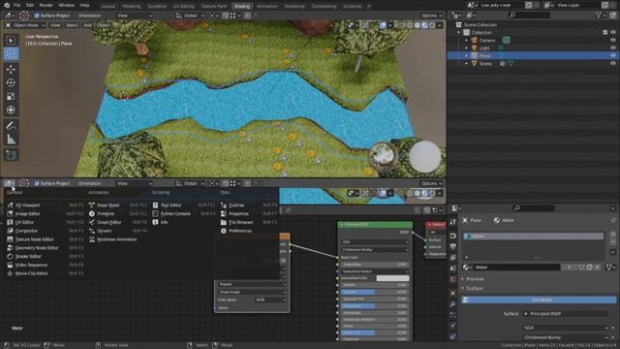The height and width of the screenshot is (349, 620).
Task: Open the Render menu
Action: pos(46,6)
